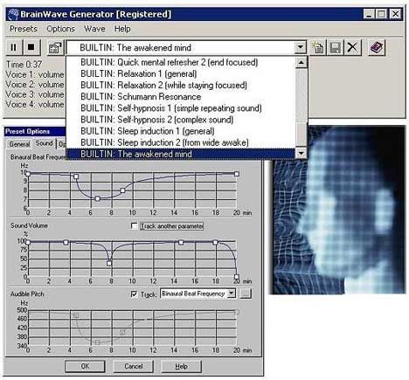Select highlighted The awakened mind list entry
The height and width of the screenshot is (380, 409).
coord(181,154)
